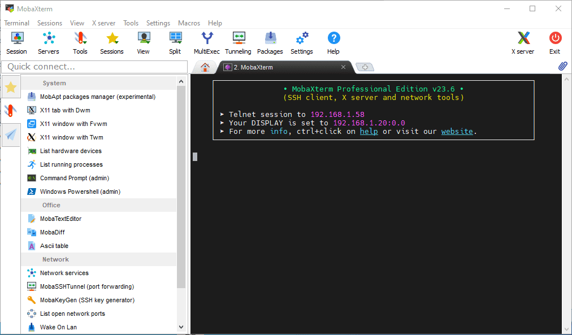Start 'X11 window with Twm'

(x=98, y=137)
